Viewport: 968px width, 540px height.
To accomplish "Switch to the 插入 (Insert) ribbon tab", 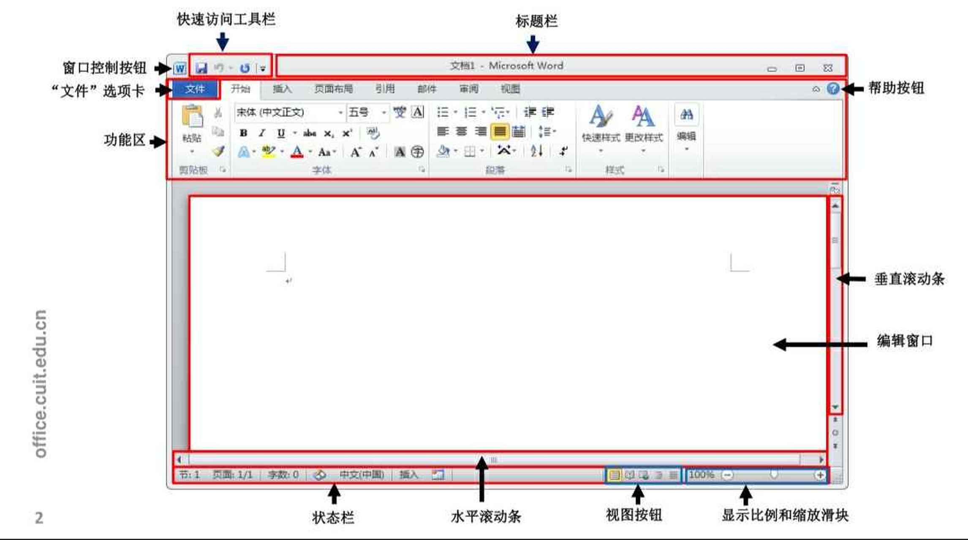I will tap(283, 89).
